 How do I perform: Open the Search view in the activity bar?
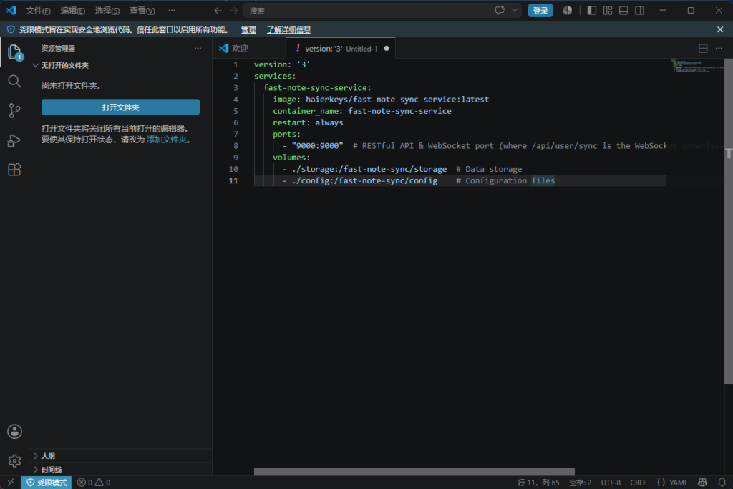(14, 82)
